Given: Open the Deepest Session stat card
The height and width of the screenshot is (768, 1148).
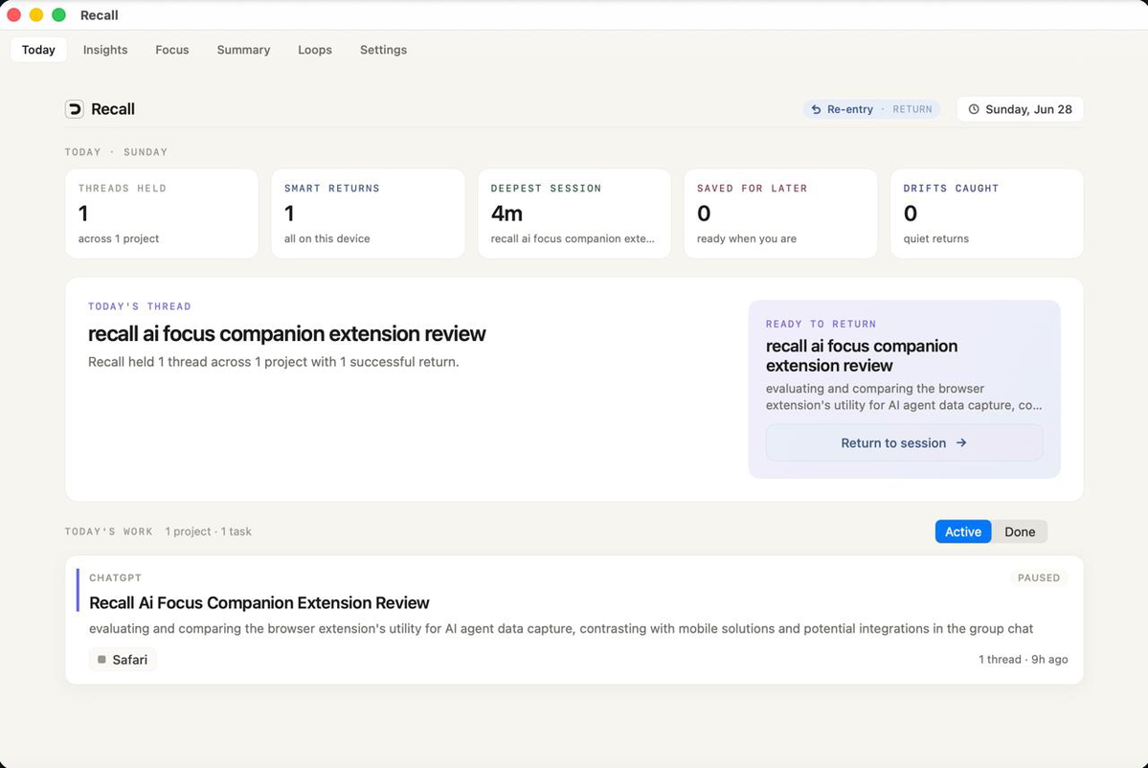Looking at the screenshot, I should click(x=574, y=214).
